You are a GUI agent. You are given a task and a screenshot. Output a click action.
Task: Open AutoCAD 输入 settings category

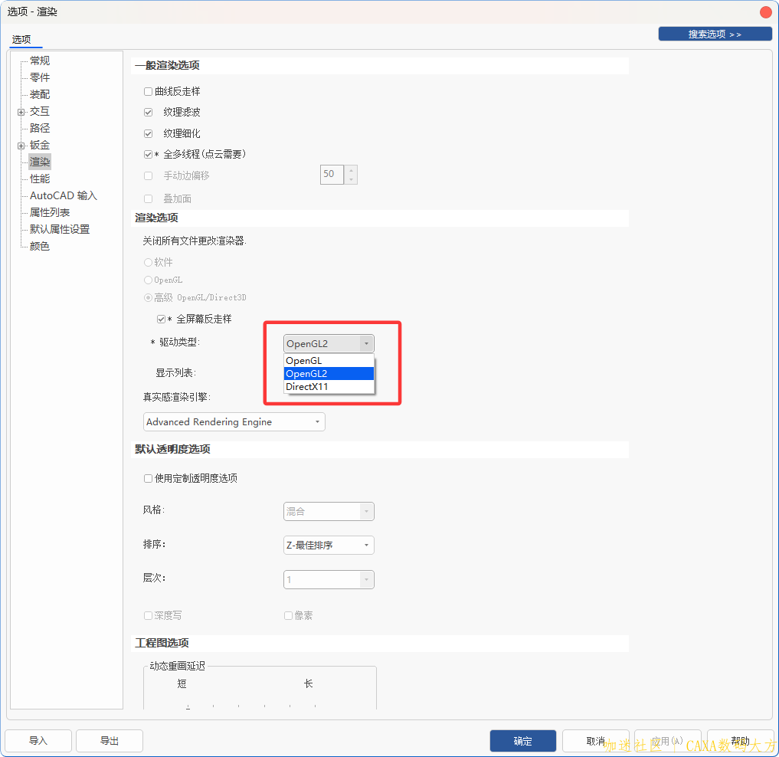pyautogui.click(x=63, y=196)
